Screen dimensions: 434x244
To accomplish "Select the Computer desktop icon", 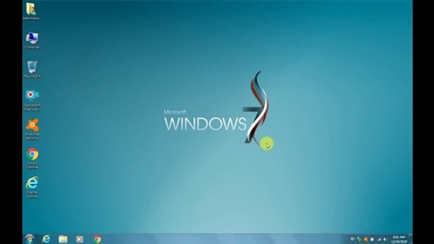I will 32,41.
